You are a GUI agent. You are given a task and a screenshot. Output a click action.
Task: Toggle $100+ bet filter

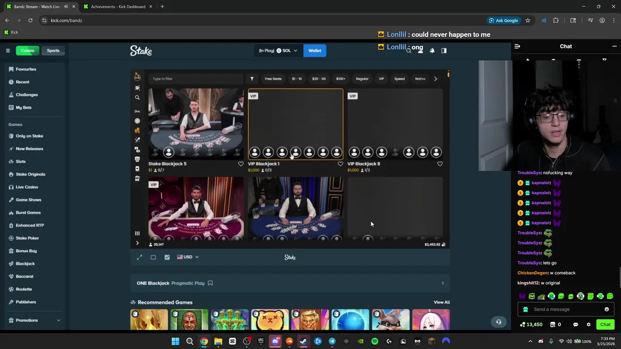(x=341, y=79)
